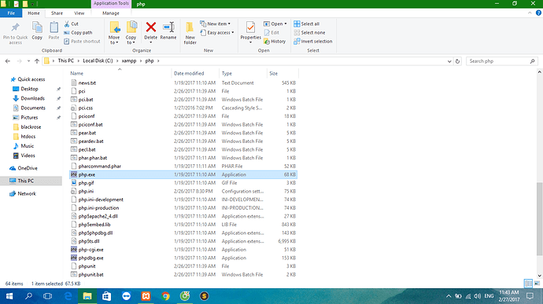
Task: Open the address bar history dropdown
Action: (449, 61)
